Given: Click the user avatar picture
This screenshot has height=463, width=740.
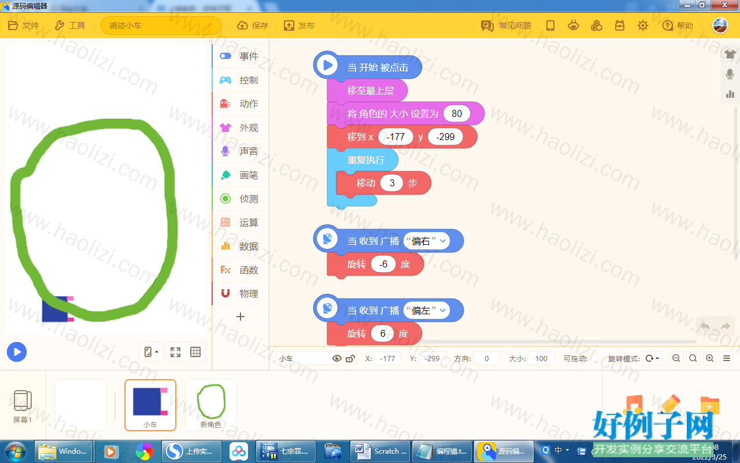Looking at the screenshot, I should pyautogui.click(x=720, y=25).
